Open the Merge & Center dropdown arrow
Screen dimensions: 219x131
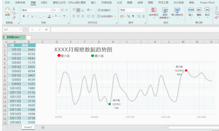click(115, 16)
